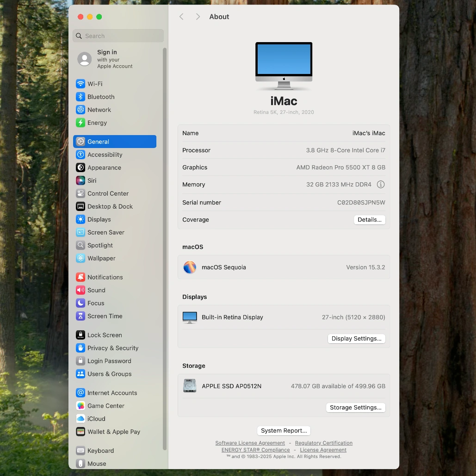Open Notifications in sidebar list
This screenshot has width=476, height=476.
[105, 277]
